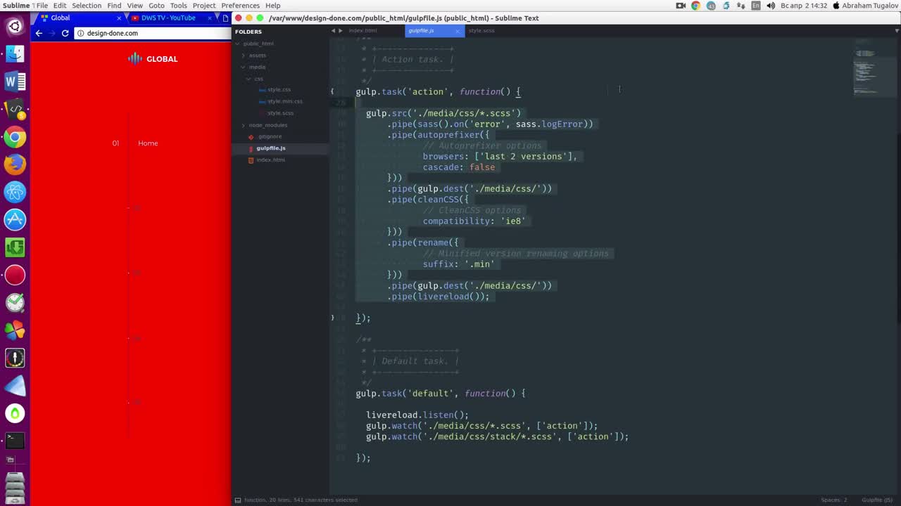901x506 pixels.
Task: Switch to the style.scss tab
Action: click(481, 31)
